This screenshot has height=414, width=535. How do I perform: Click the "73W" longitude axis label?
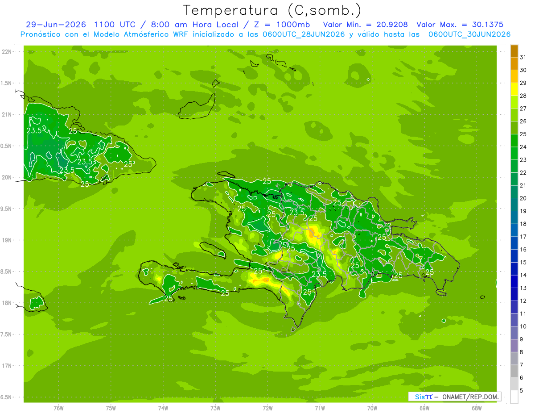coord(215,408)
